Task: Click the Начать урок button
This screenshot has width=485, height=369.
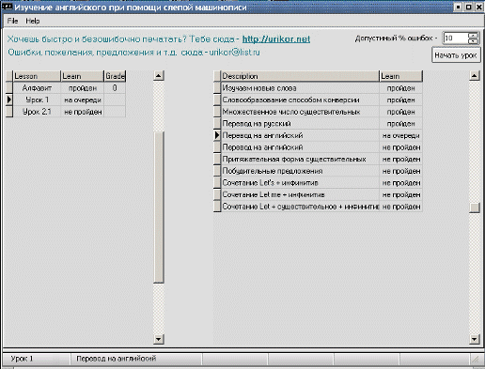Action: tap(456, 55)
